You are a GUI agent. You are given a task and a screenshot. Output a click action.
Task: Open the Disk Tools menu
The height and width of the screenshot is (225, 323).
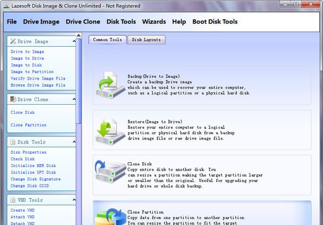121,21
